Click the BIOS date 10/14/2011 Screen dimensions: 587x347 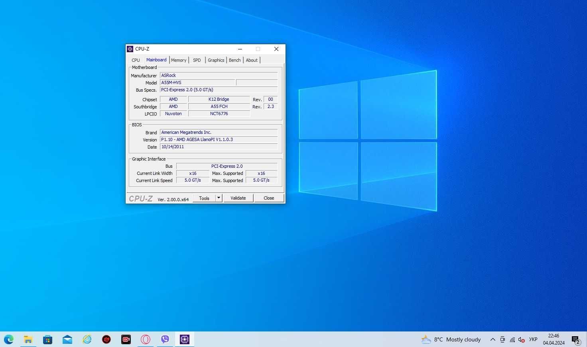pos(219,147)
